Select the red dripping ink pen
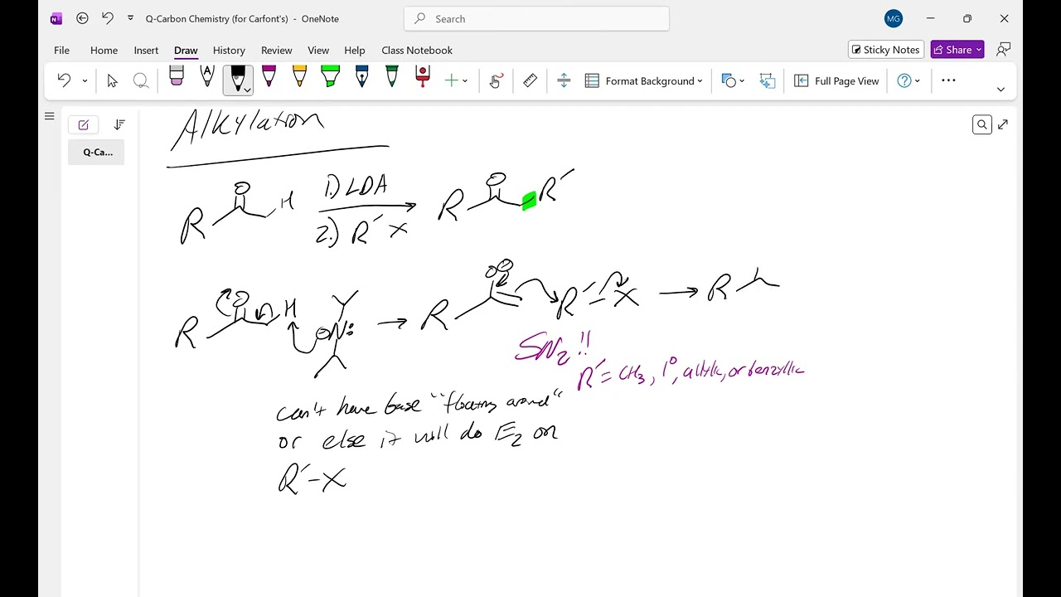 coord(423,77)
